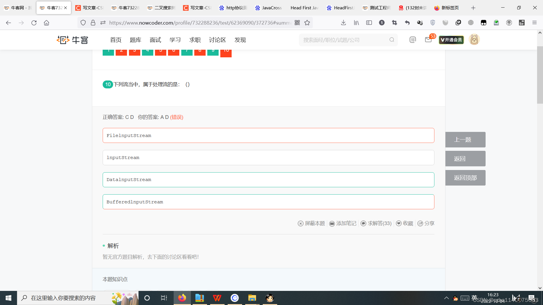Open the 发现 discover menu
Viewport: 543px width, 305px height.
(x=240, y=40)
